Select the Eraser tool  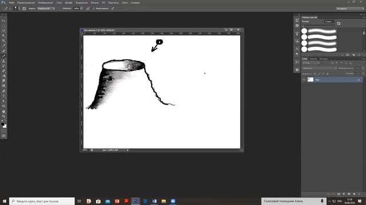[x=3, y=71]
